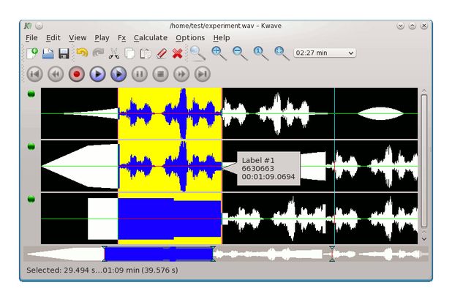
Task: Open the Calculate menu
Action: 151,38
